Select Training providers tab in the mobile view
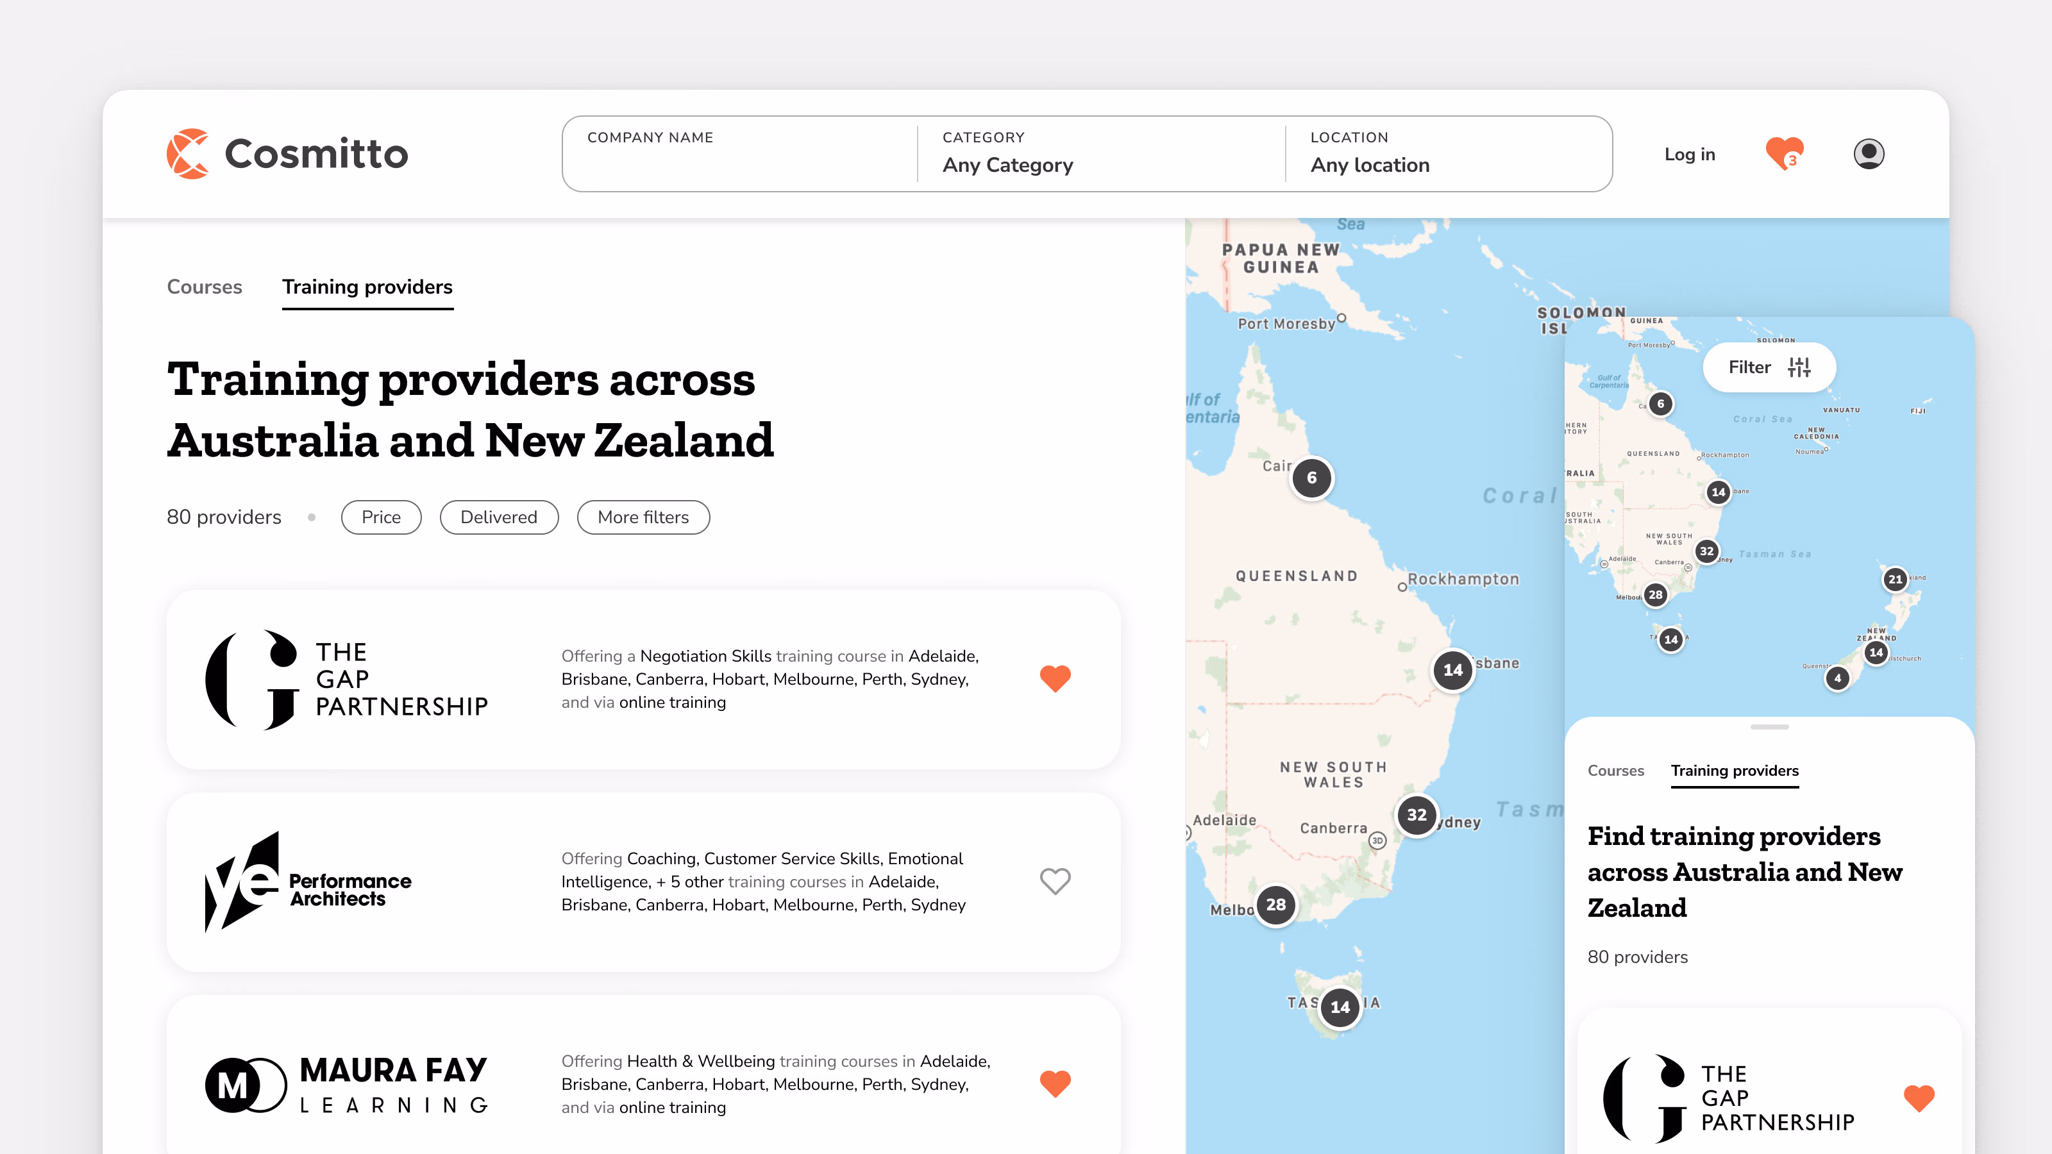Screen dimensions: 2052x1154 (1735, 770)
